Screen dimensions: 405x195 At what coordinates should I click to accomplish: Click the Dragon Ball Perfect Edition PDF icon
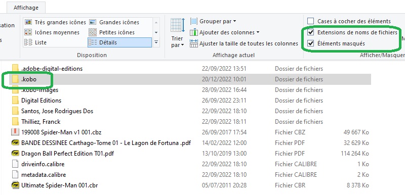click(16, 153)
